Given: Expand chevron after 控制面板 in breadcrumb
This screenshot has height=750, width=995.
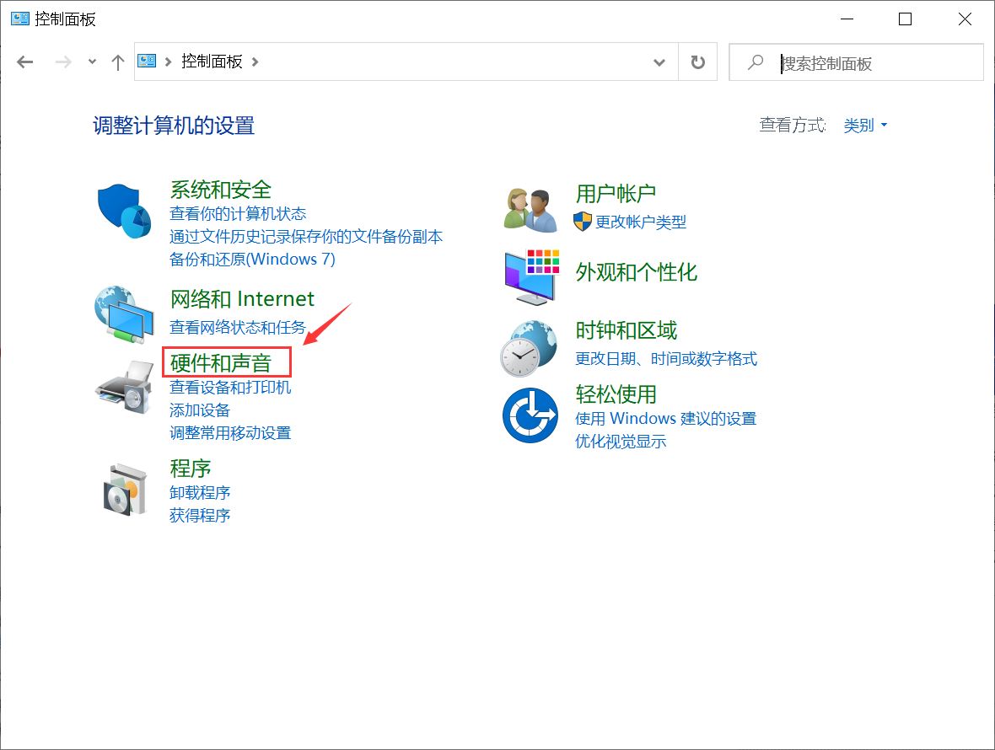Looking at the screenshot, I should (255, 62).
